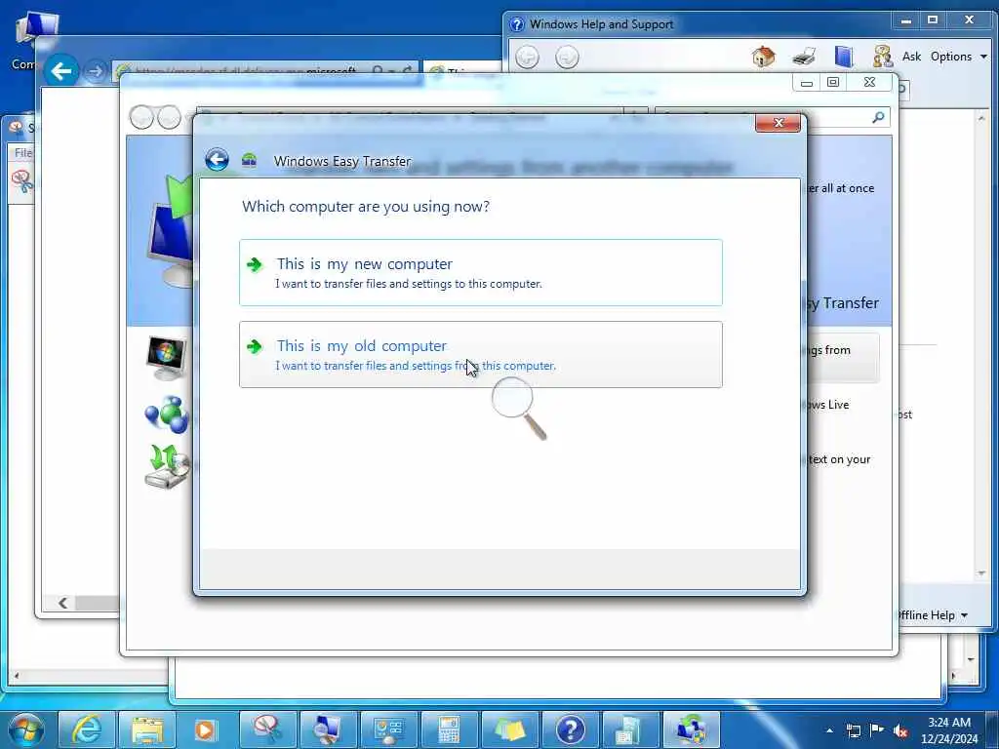This screenshot has height=749, width=999.
Task: Switch to Magnifier taskbar button
Action: coord(329,729)
